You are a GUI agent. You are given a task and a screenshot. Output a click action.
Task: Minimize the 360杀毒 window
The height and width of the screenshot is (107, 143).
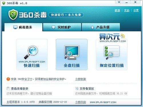click(127, 2)
